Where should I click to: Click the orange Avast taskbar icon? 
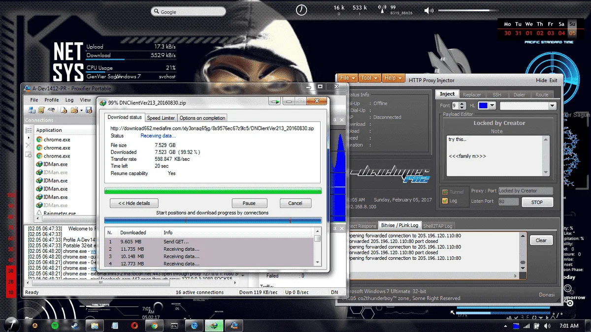click(34, 326)
